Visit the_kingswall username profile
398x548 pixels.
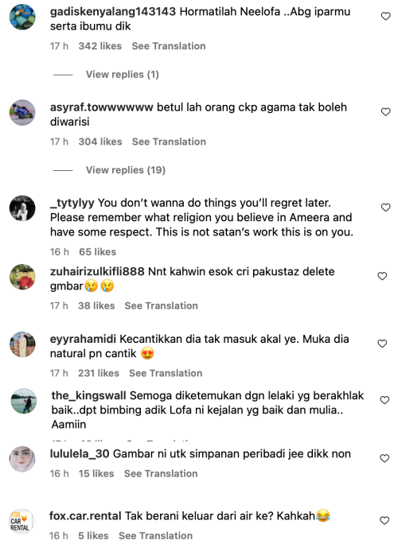click(89, 395)
